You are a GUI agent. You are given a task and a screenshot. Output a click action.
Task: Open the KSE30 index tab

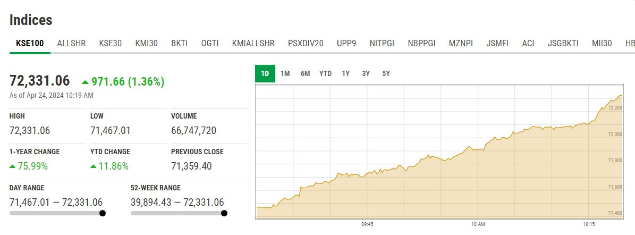[x=110, y=44]
